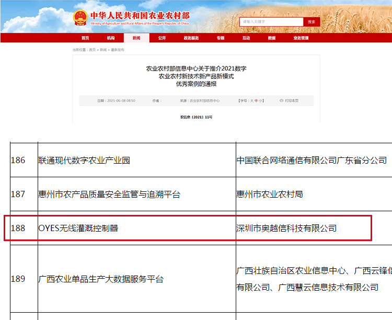
Task: Set font size to medium (中)
Action: [x=256, y=100]
